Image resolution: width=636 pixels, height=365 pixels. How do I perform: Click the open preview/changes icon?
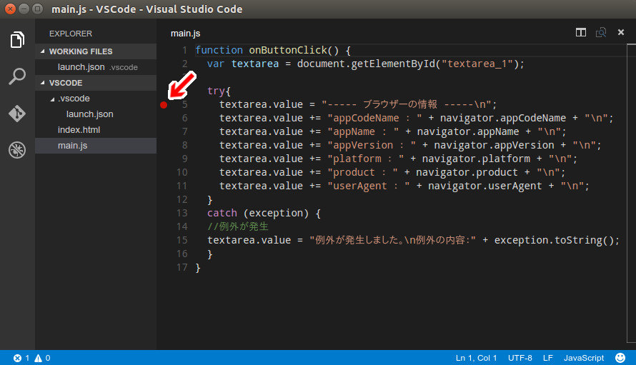(x=601, y=32)
